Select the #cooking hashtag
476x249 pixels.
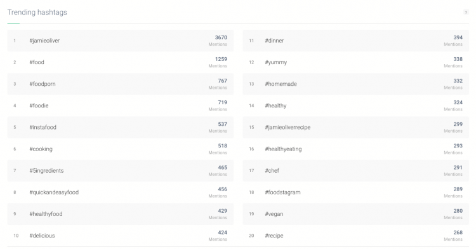(x=41, y=149)
